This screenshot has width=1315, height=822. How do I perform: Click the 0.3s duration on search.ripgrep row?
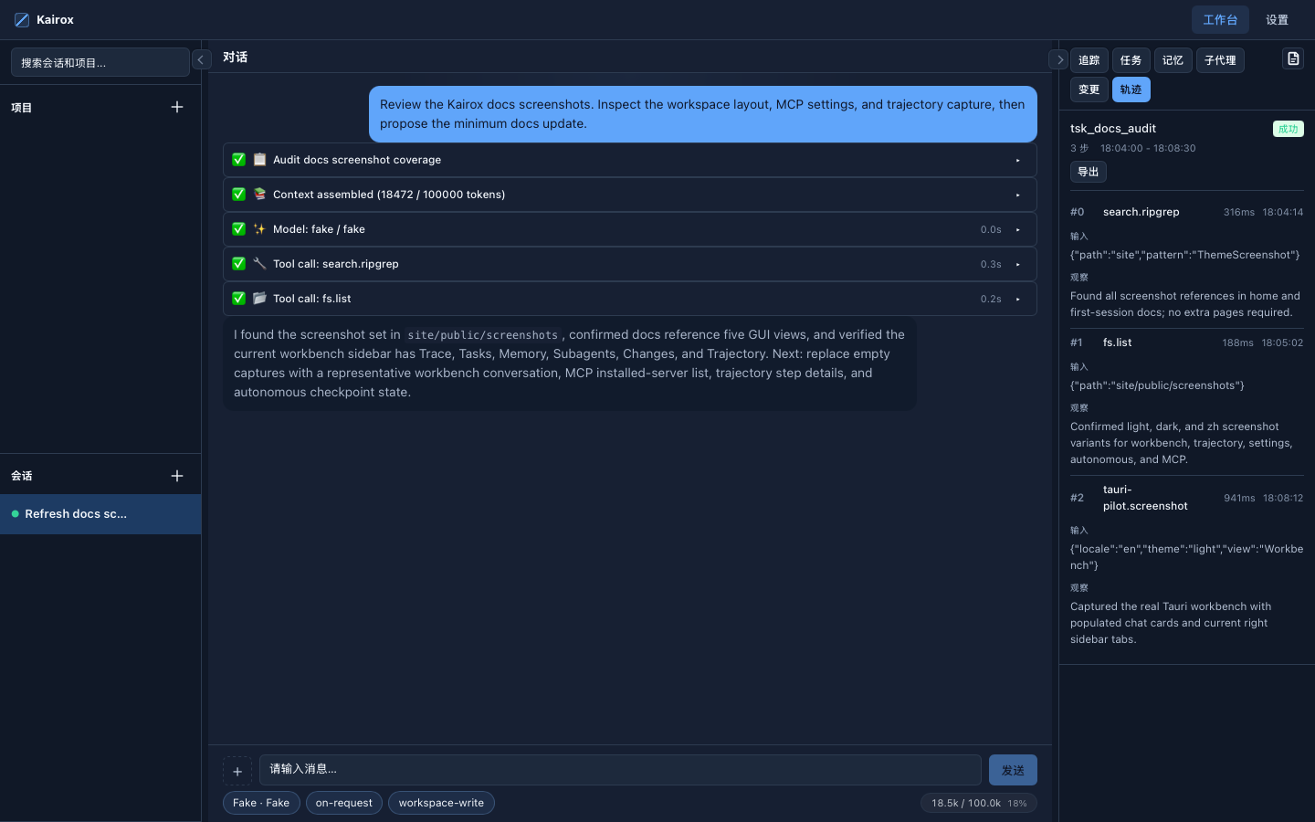[x=991, y=264]
